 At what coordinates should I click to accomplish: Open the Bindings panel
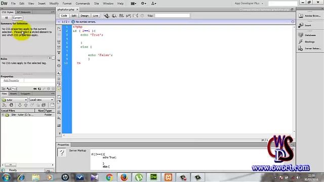pyautogui.click(x=306, y=41)
